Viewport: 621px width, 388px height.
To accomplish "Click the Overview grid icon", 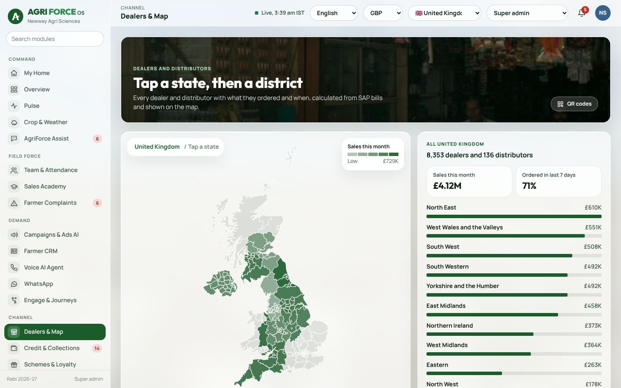I will 14,89.
